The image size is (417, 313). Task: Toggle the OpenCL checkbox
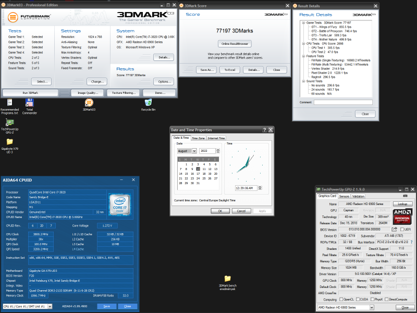pyautogui.click(x=341, y=299)
